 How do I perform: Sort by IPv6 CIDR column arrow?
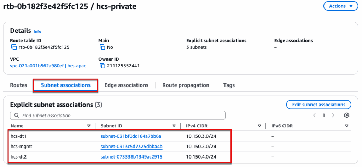(346, 126)
